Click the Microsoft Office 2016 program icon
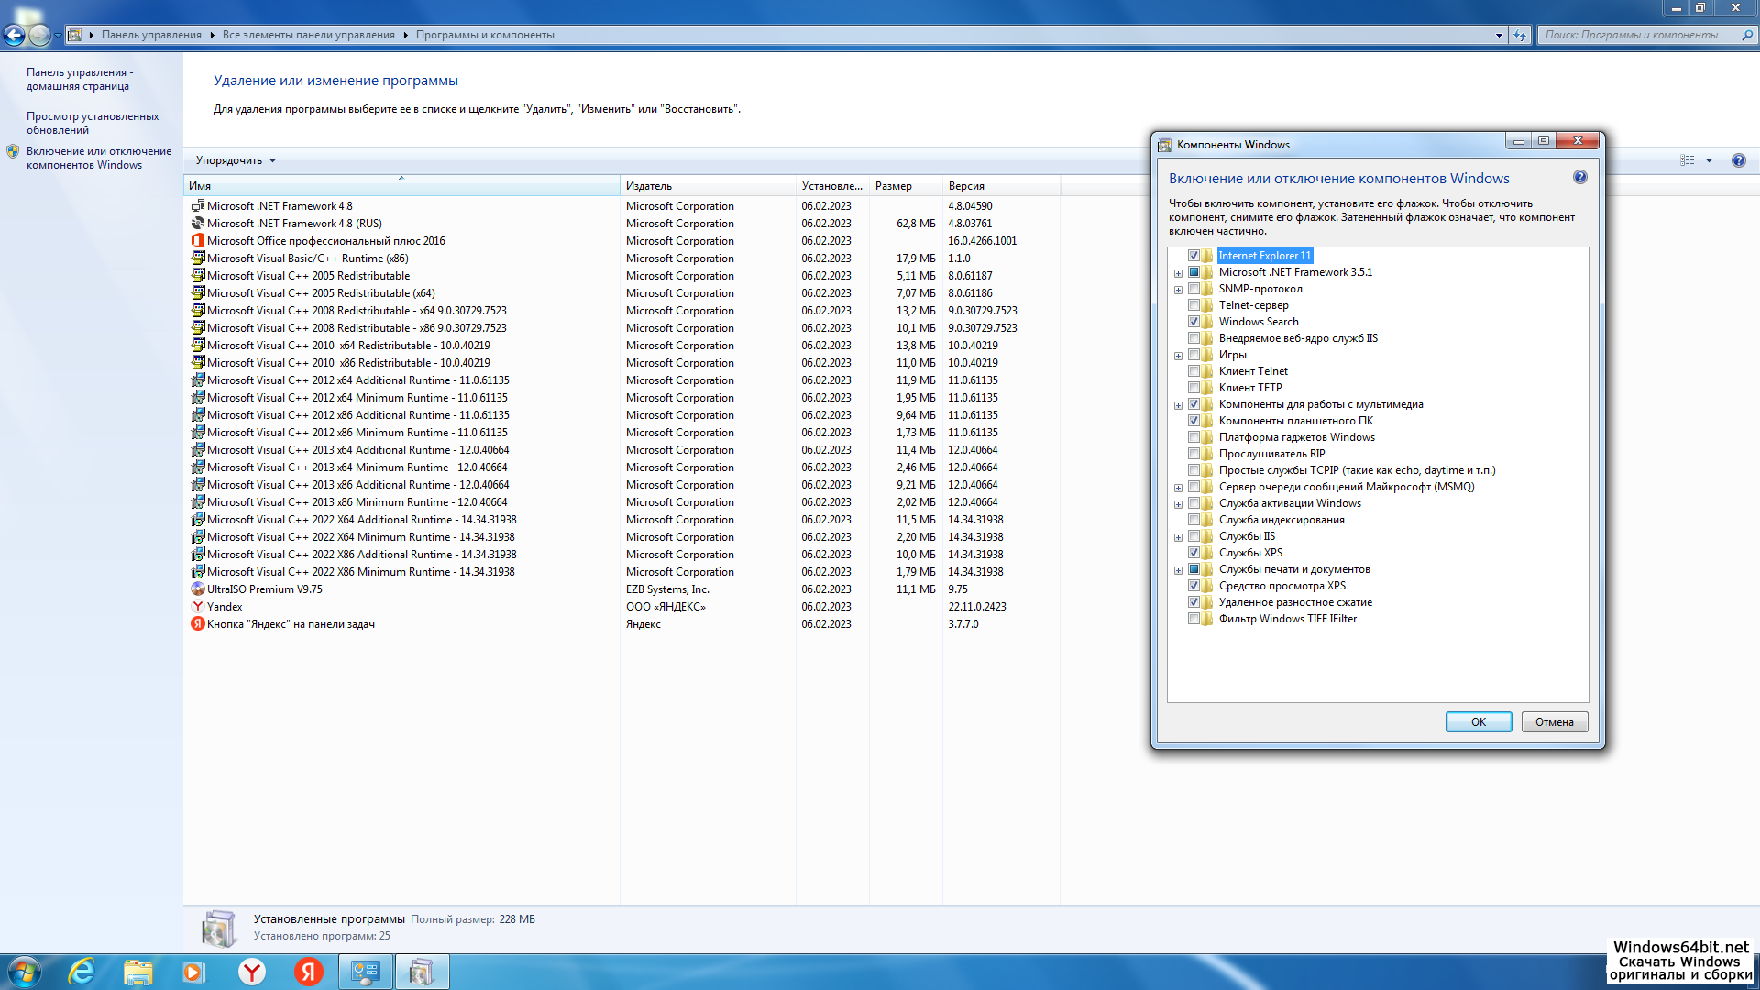The image size is (1760, 990). [x=197, y=241]
